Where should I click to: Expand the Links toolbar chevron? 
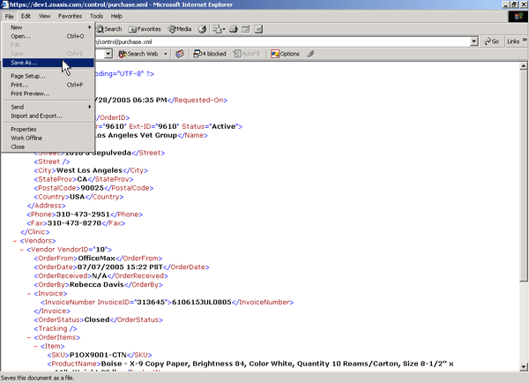pos(525,41)
